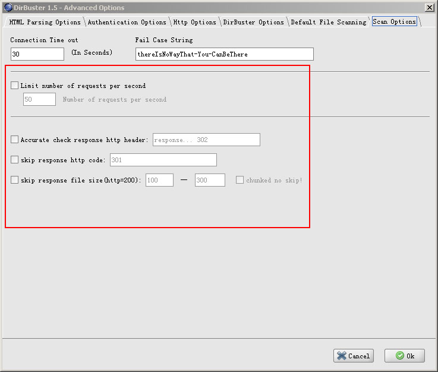Click the Cancel button
The image size is (438, 372).
tap(354, 355)
